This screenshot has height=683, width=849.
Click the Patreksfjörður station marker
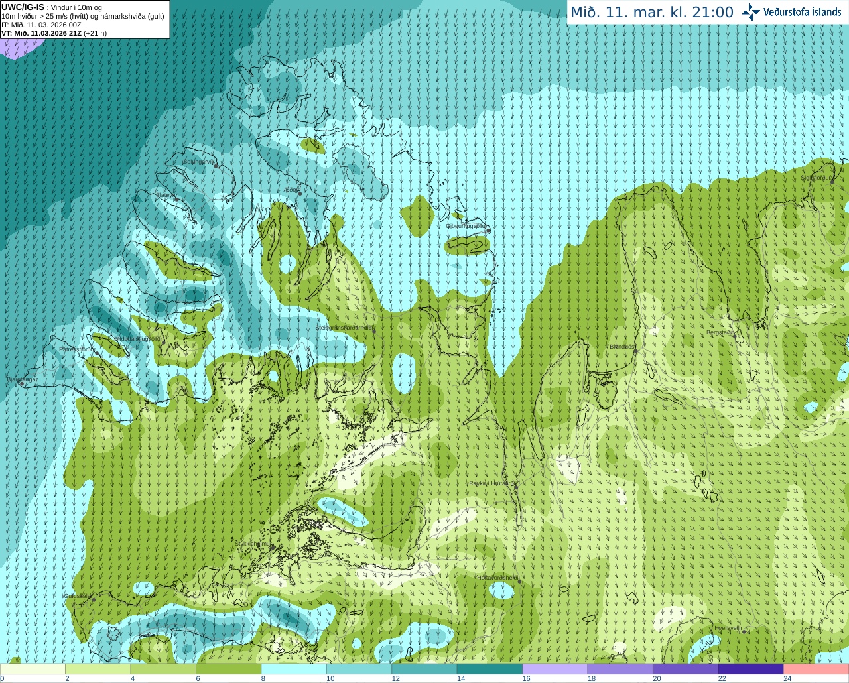point(98,353)
